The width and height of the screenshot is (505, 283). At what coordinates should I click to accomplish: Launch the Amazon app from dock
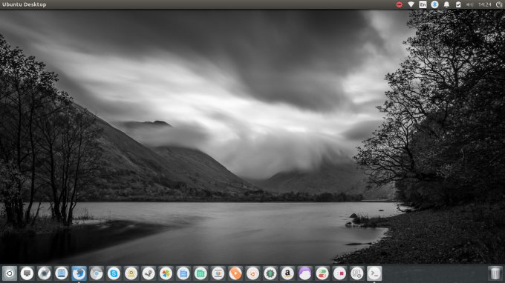coord(288,273)
